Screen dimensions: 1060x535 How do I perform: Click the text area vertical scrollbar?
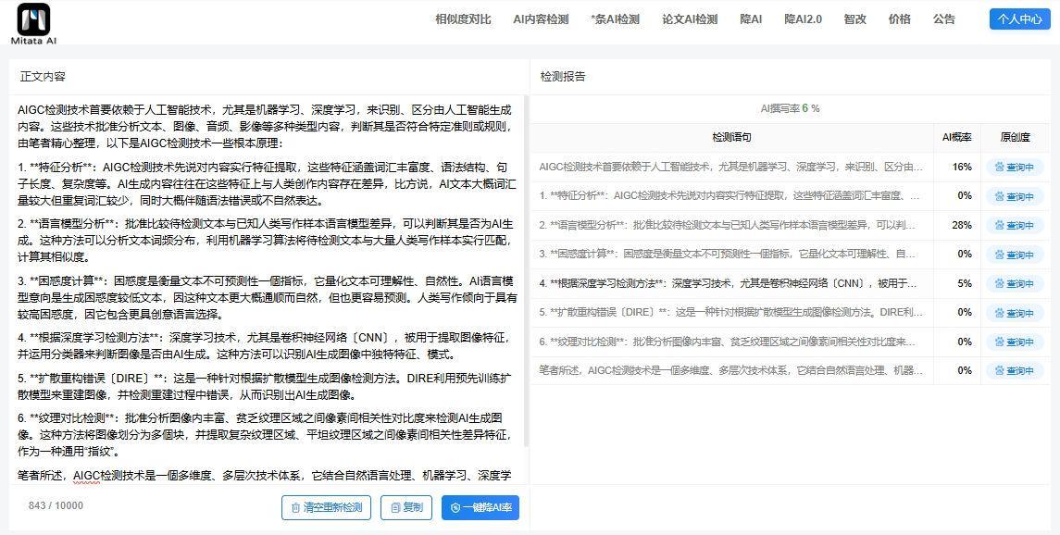pos(527,278)
